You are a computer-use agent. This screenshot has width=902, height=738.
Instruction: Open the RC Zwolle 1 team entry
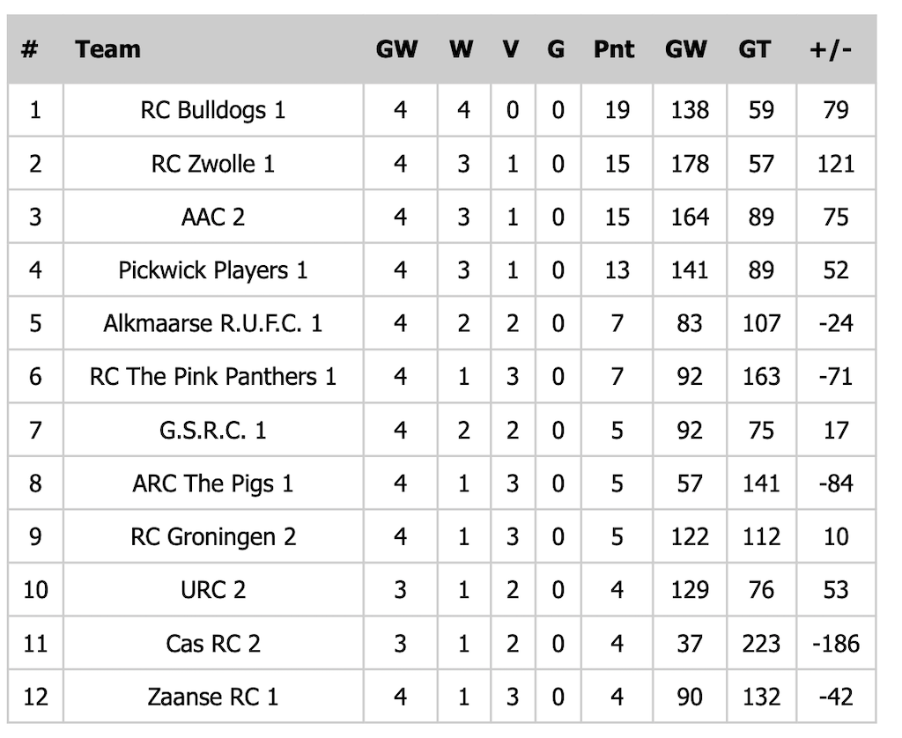coord(213,164)
